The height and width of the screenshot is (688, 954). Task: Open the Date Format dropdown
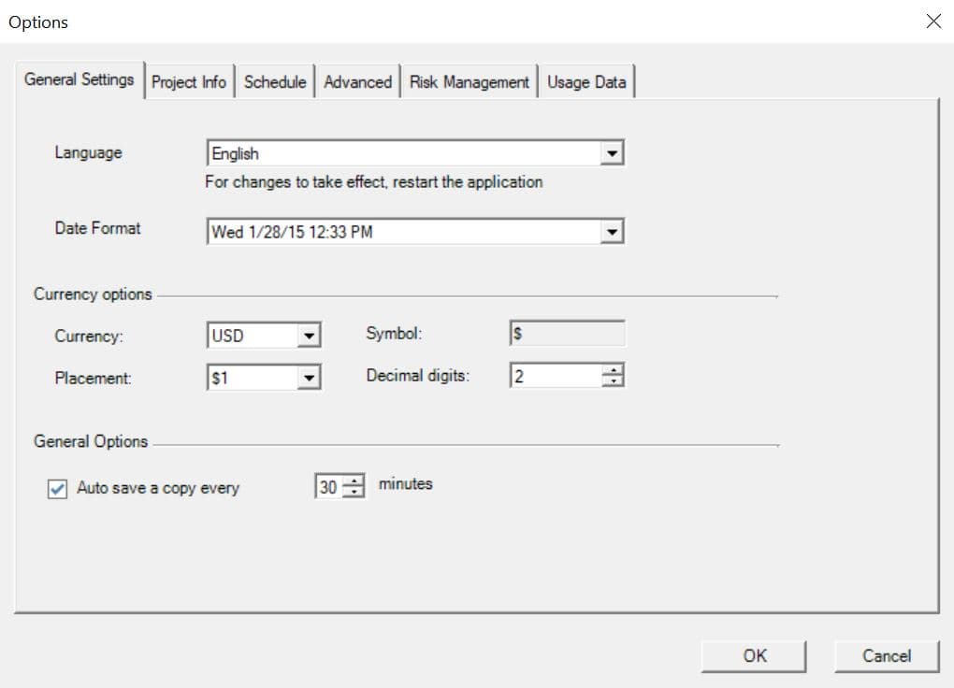coord(612,232)
